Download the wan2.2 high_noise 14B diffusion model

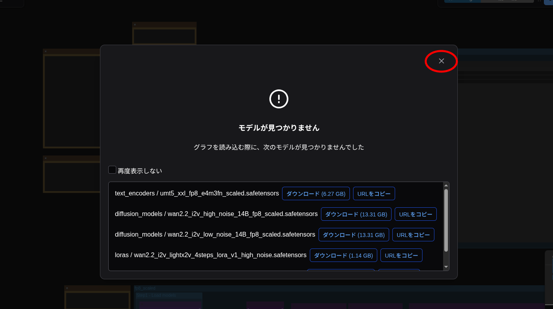click(x=356, y=214)
